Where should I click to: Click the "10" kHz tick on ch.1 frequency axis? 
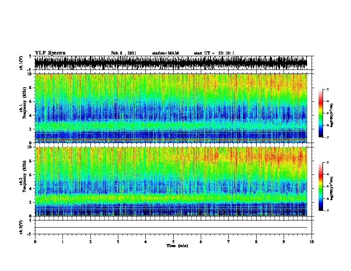(x=30, y=74)
